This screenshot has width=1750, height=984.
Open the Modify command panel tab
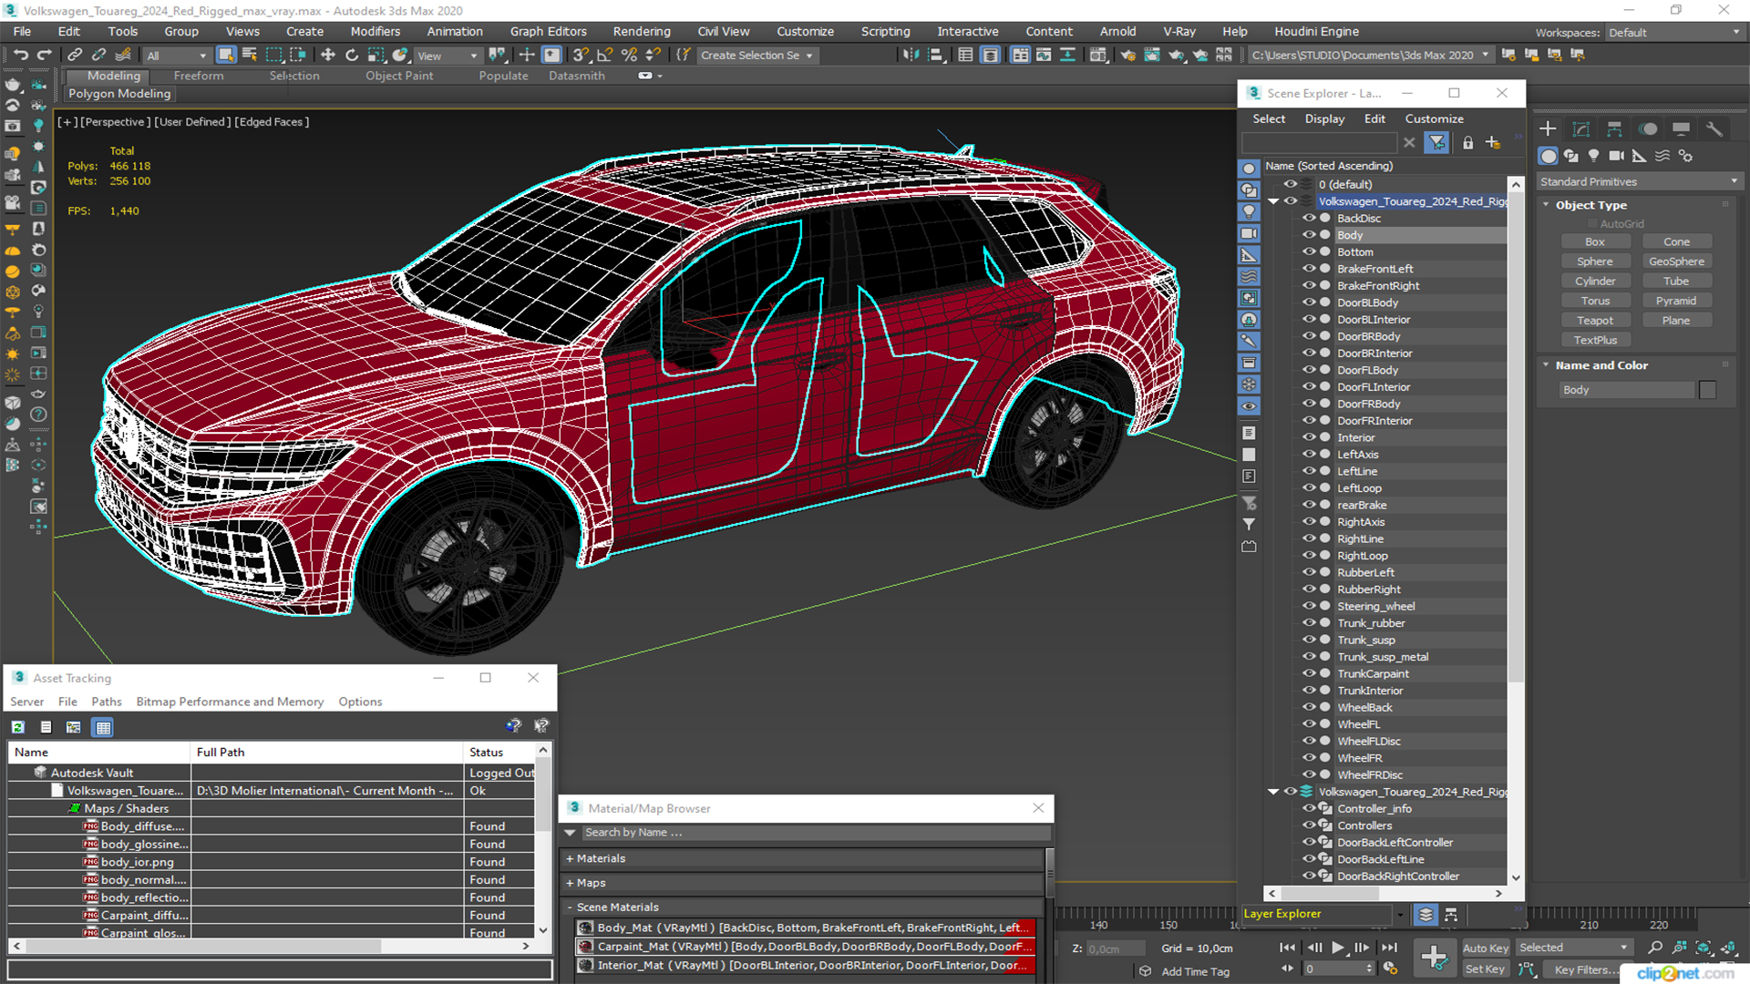click(1581, 129)
